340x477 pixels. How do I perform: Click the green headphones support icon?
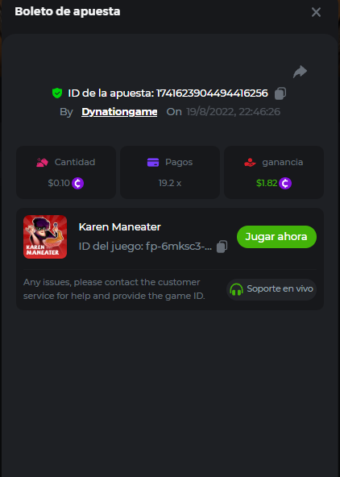click(x=236, y=289)
